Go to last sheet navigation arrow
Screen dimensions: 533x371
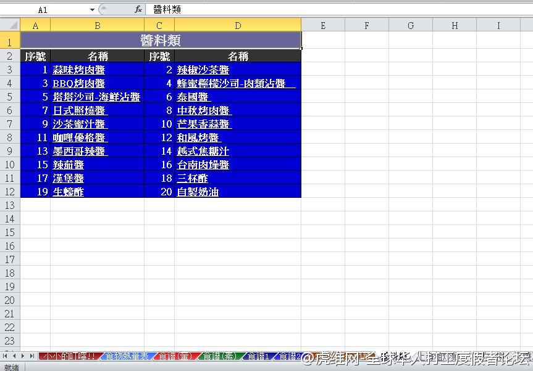tap(31, 356)
